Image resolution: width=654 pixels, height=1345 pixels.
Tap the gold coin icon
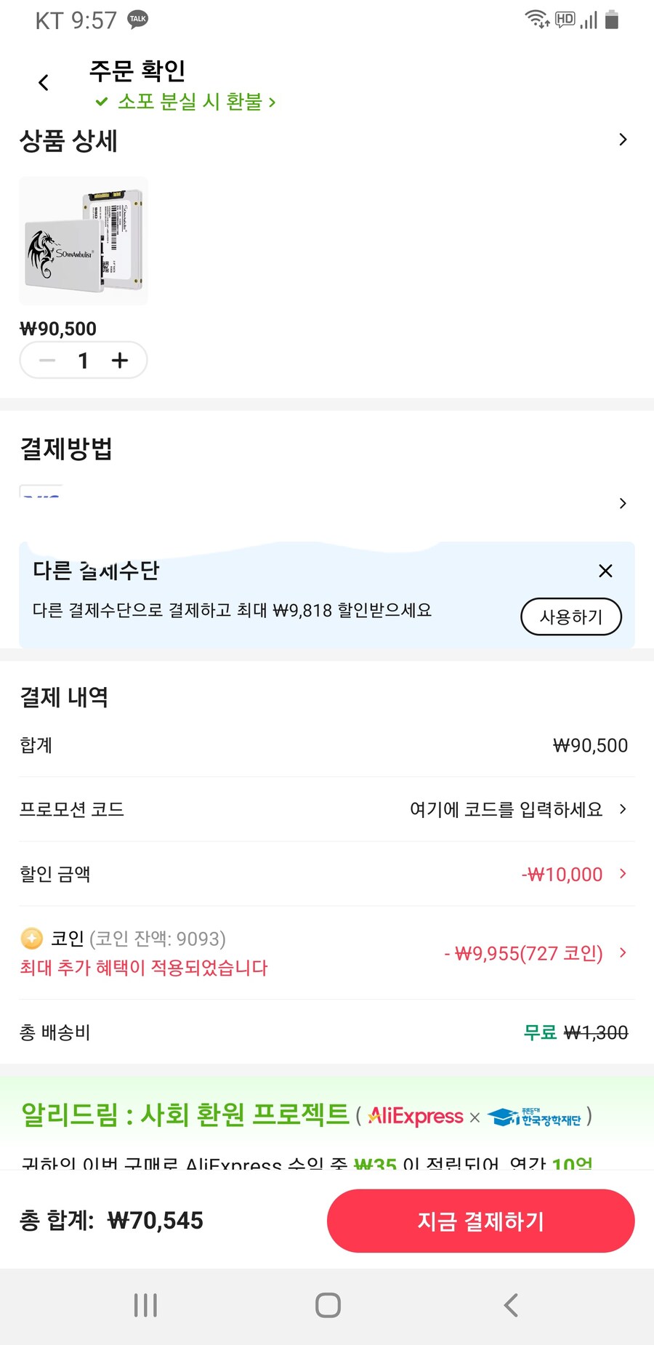tap(32, 939)
